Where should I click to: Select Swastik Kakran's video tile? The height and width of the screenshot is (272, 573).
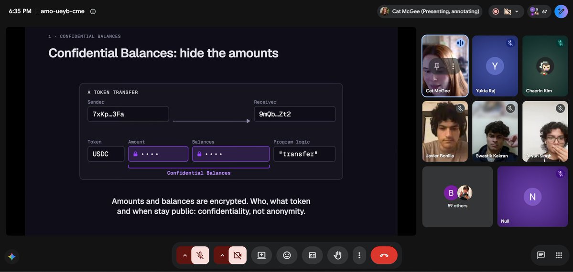pyautogui.click(x=495, y=131)
